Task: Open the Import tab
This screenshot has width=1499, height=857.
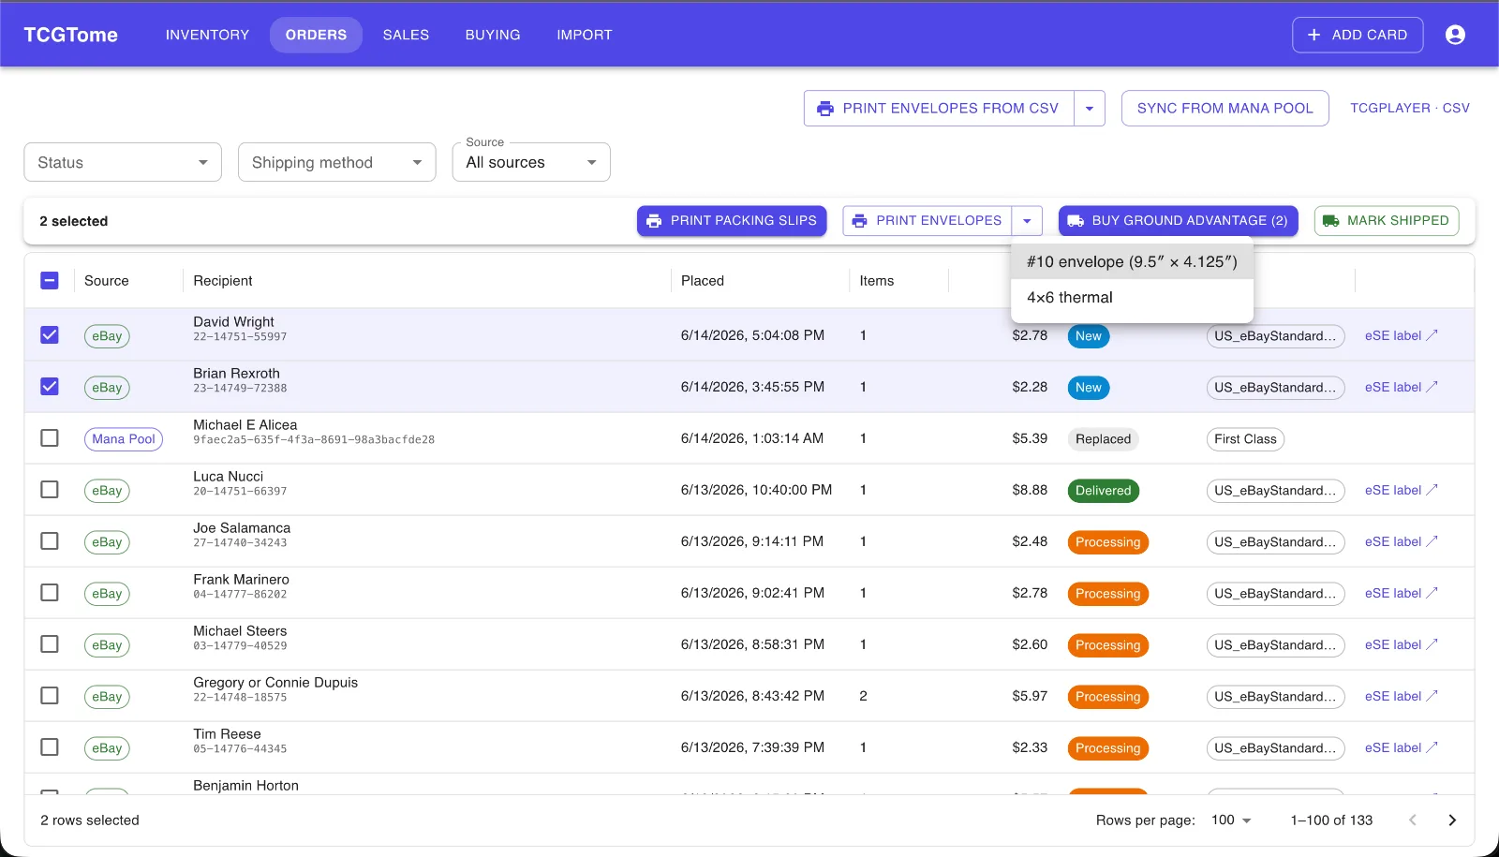Action: [585, 35]
